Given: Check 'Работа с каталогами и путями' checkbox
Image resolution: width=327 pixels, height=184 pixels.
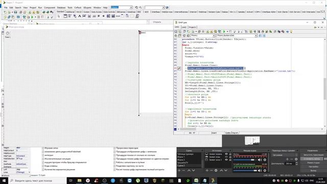Looking at the screenshot, I should [x=114, y=163].
